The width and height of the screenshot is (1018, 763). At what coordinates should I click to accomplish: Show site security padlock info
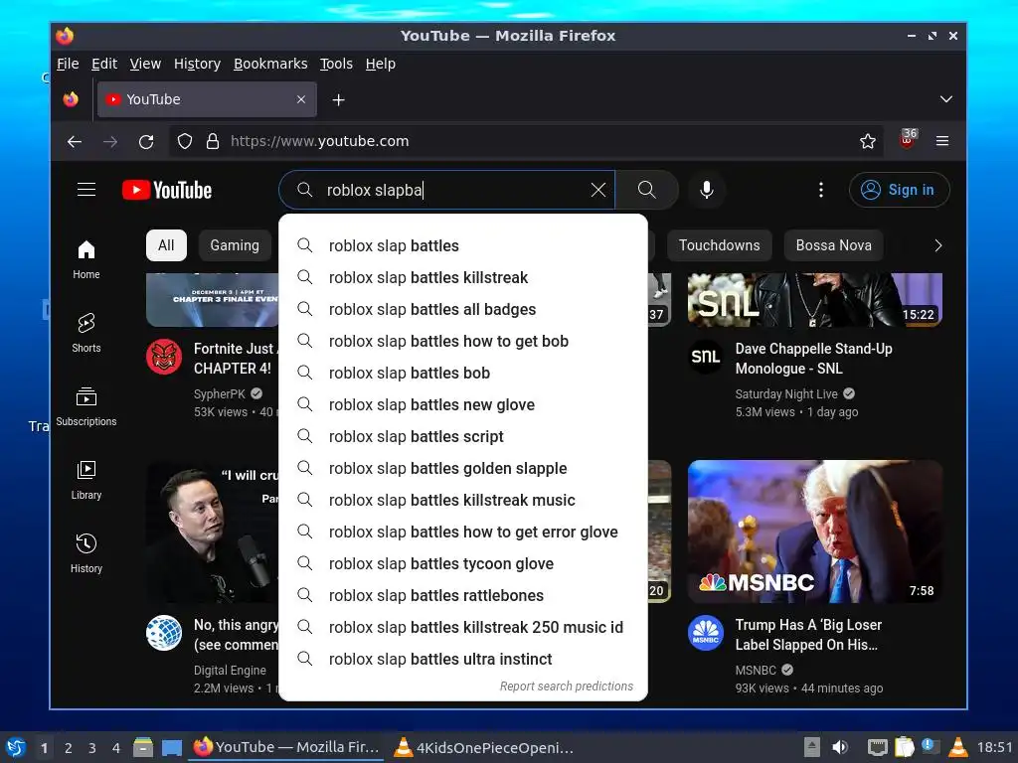[213, 141]
